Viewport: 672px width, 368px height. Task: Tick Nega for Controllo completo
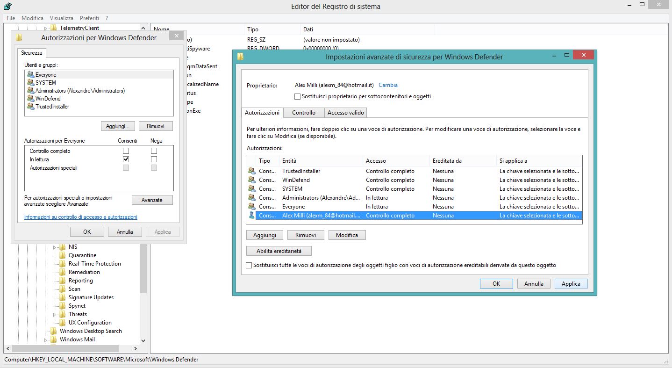pos(154,151)
